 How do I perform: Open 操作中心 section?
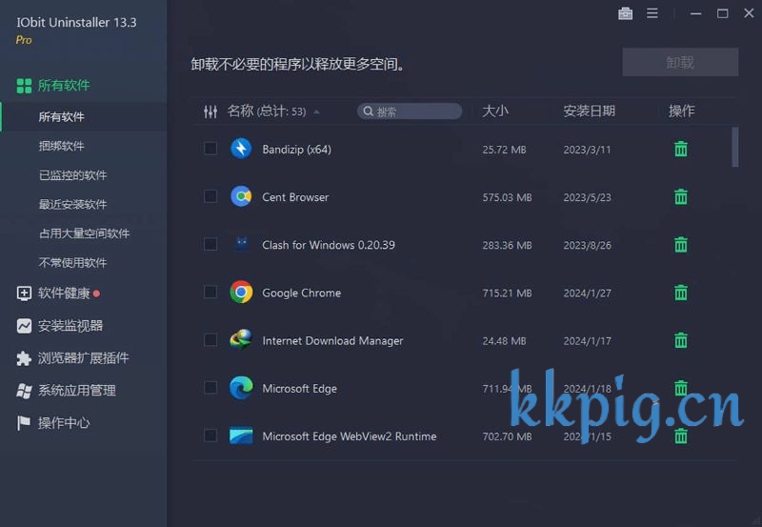(x=64, y=423)
